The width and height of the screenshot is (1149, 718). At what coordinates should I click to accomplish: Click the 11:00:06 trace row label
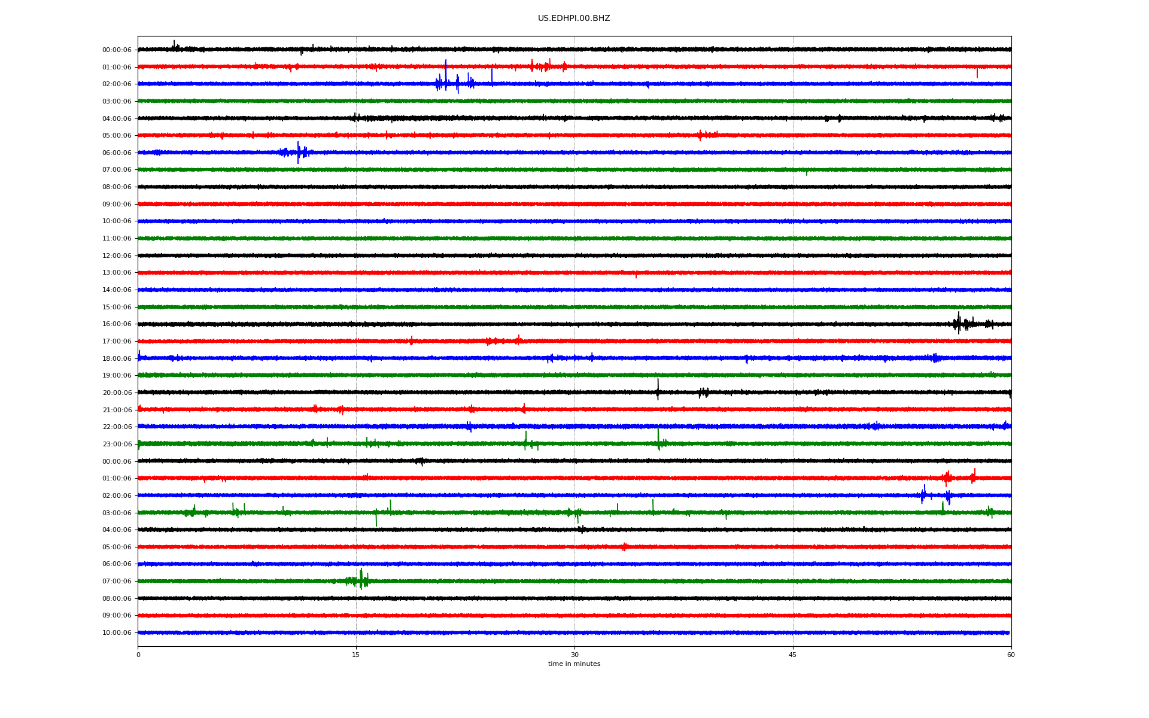point(117,239)
